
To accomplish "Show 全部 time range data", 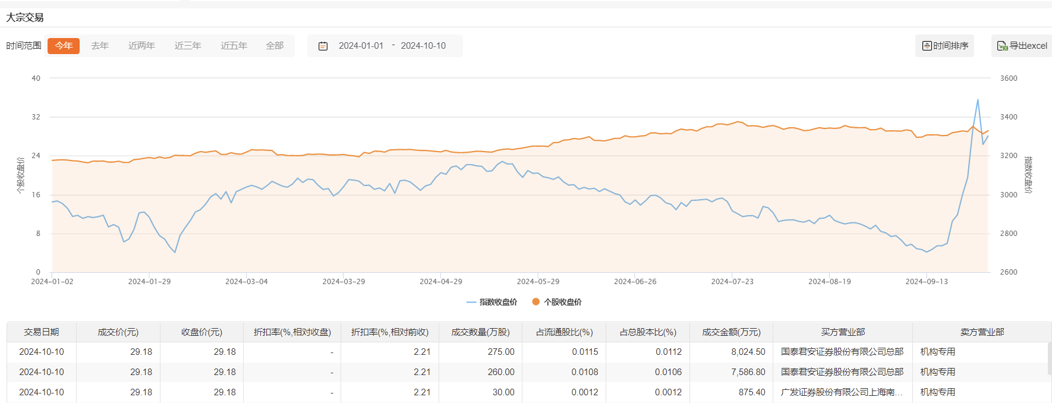I will click(275, 46).
